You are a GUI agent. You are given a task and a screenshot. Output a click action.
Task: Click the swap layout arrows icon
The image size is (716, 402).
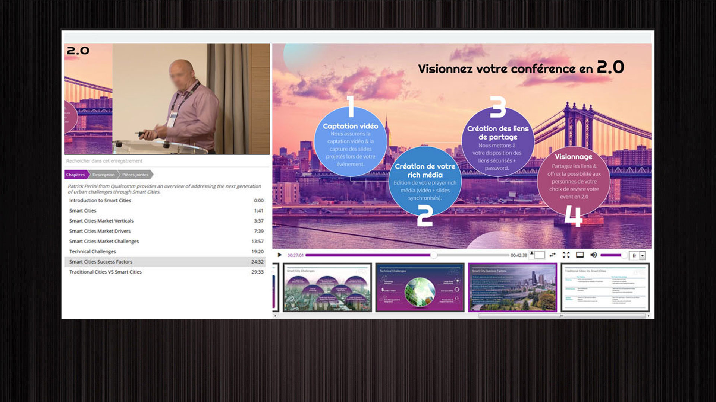click(553, 255)
